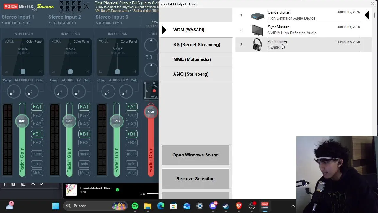Click the device list scrollbar
Screen dimensions: 378x213
pos(374,15)
